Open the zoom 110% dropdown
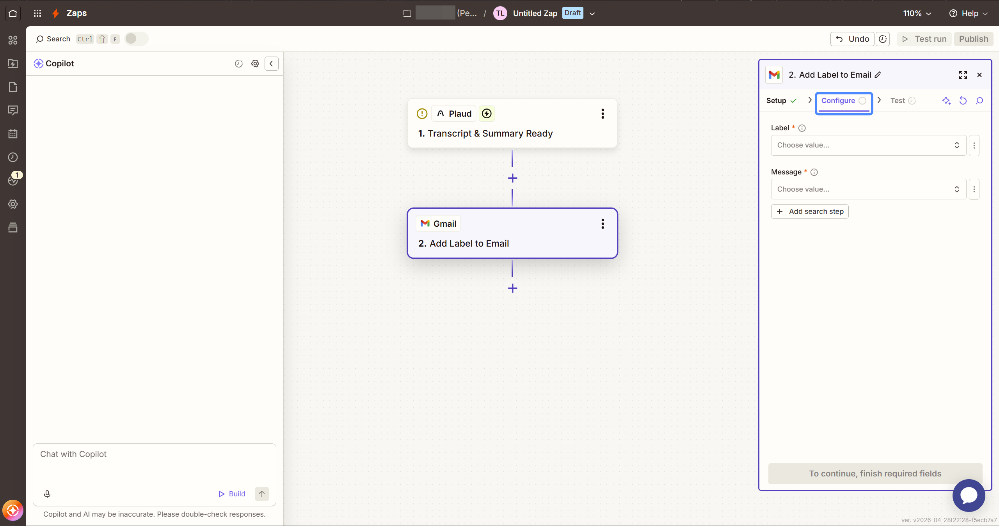This screenshot has width=999, height=526. (917, 13)
